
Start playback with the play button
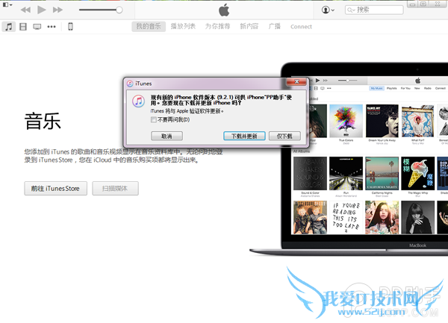tap(42, 10)
